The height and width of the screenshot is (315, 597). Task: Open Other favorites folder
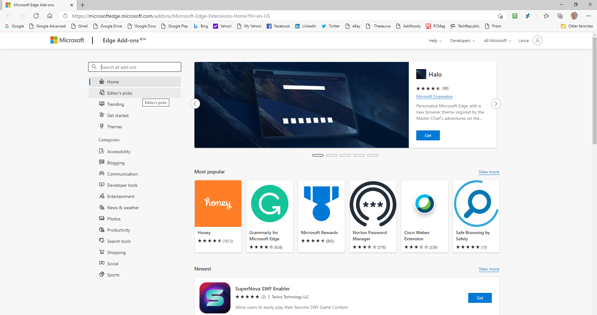point(577,26)
